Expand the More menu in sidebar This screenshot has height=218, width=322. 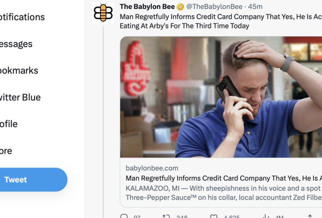(x=6, y=151)
